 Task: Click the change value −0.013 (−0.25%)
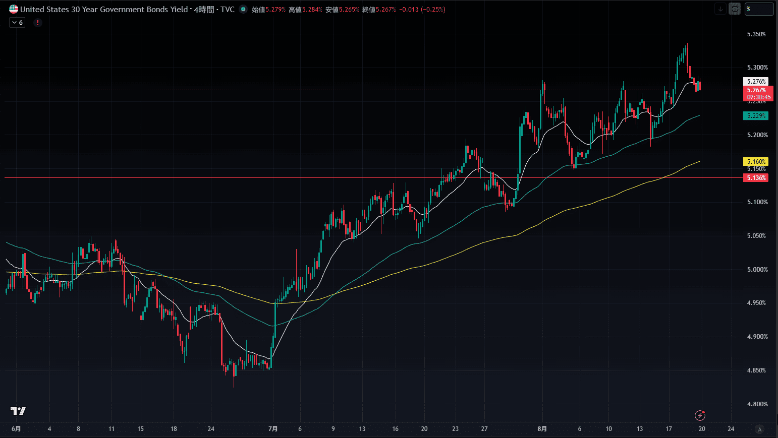422,10
